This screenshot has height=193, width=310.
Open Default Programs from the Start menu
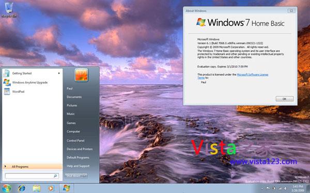pos(78,157)
